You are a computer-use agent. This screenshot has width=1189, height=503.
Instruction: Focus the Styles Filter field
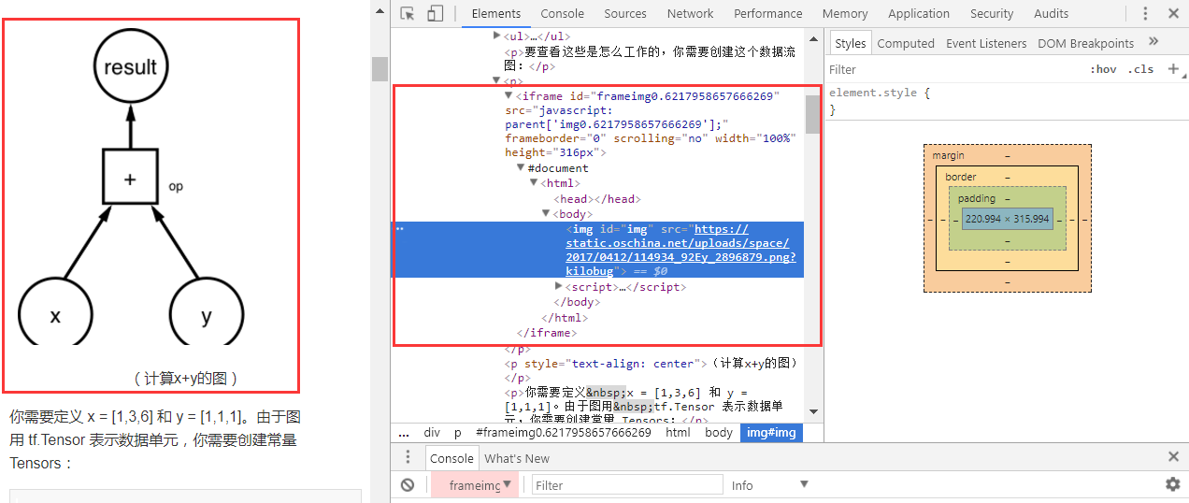[953, 69]
